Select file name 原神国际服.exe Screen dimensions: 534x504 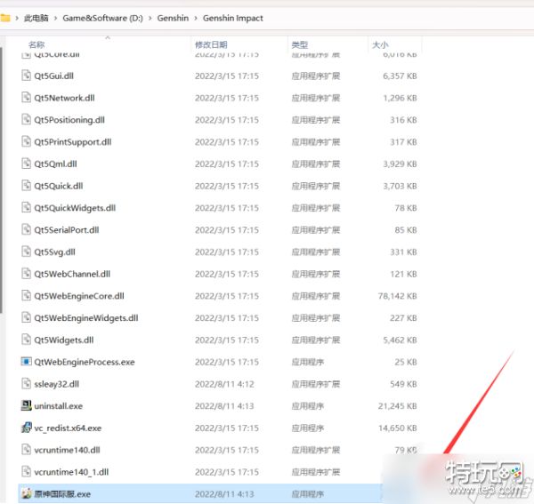pos(62,494)
